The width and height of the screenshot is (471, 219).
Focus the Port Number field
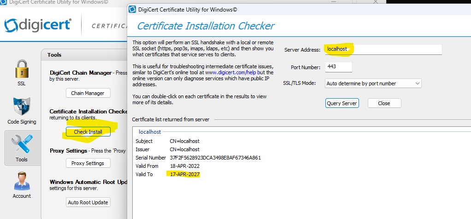339,67
